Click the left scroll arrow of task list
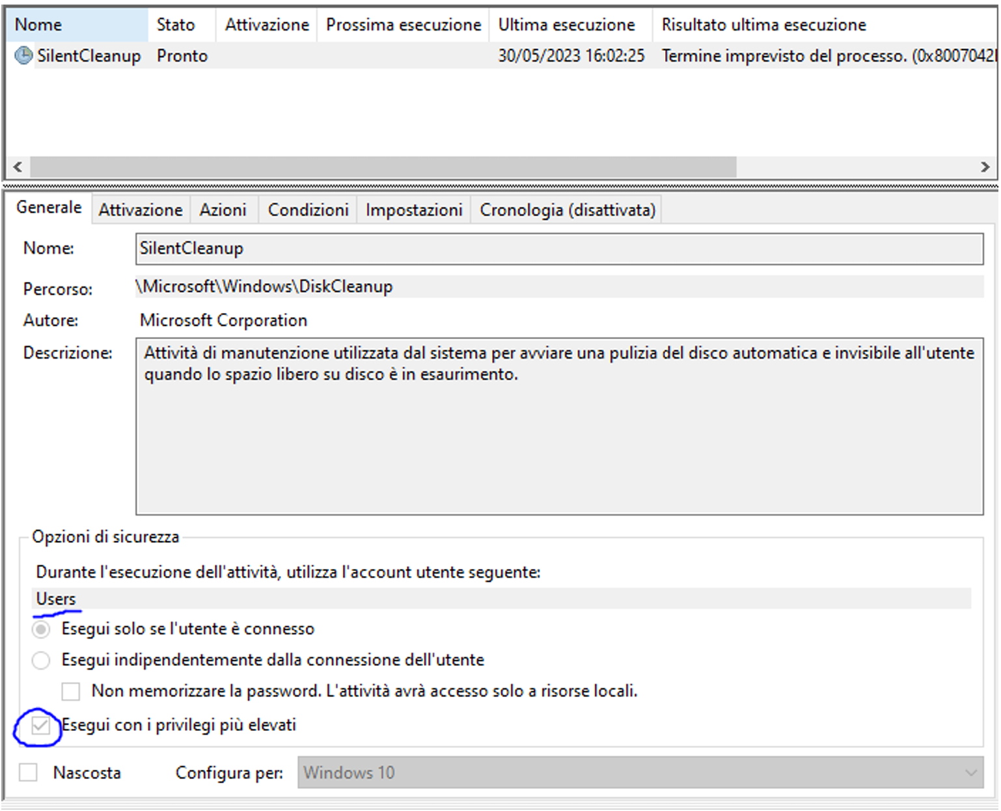Screen dimensions: 1001x811 (x=18, y=167)
